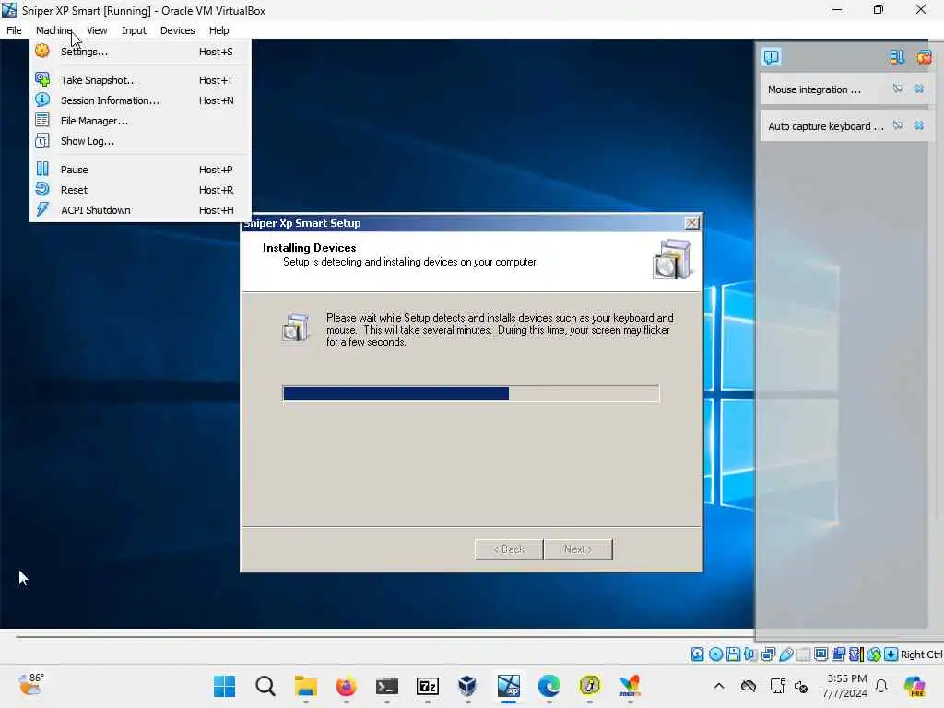Click the CPU virtualization (V) indicator icon

point(856,655)
